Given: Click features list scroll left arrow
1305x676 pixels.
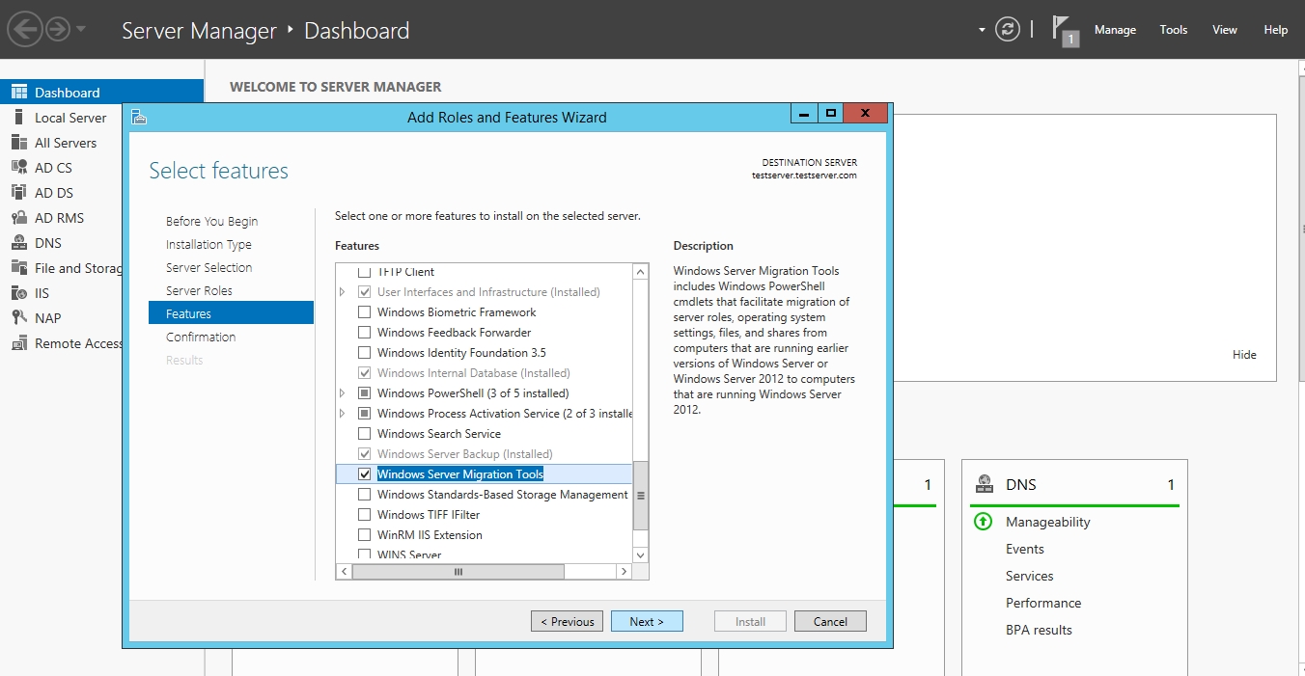Looking at the screenshot, I should pyautogui.click(x=344, y=572).
